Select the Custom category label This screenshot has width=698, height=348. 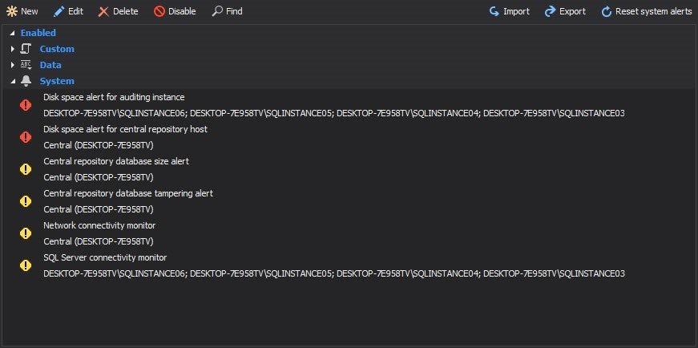57,49
